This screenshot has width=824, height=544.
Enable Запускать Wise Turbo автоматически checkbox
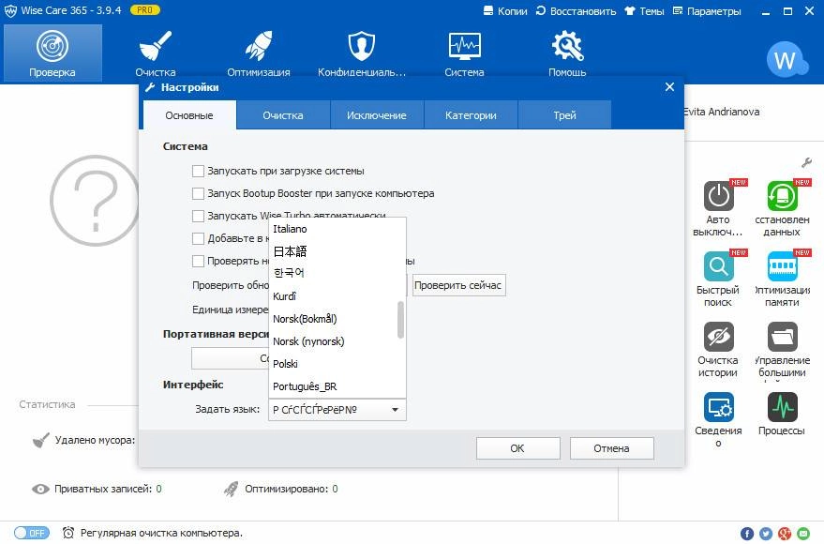click(x=198, y=216)
